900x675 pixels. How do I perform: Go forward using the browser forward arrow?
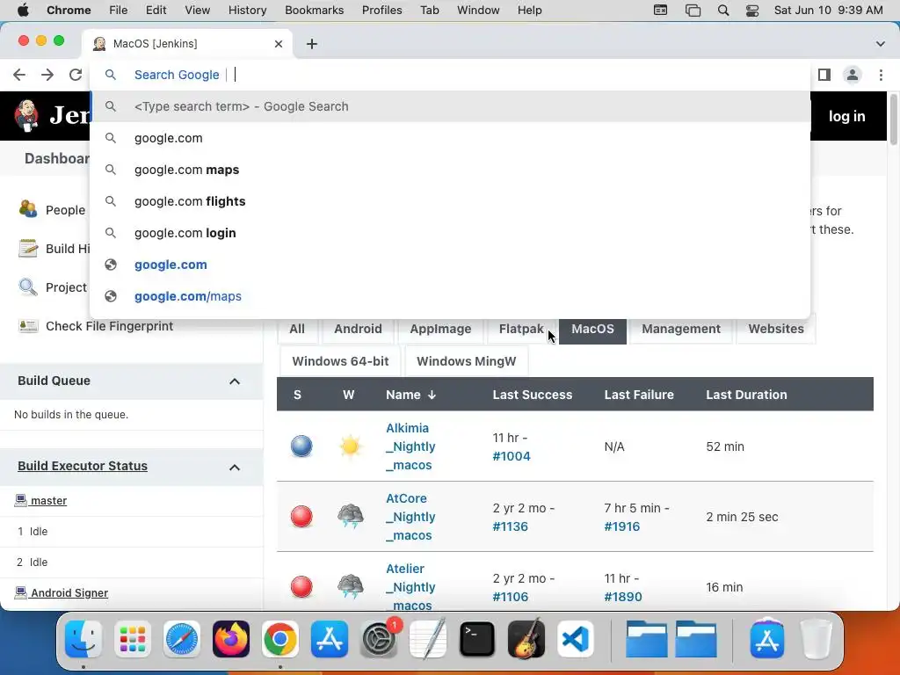47,75
